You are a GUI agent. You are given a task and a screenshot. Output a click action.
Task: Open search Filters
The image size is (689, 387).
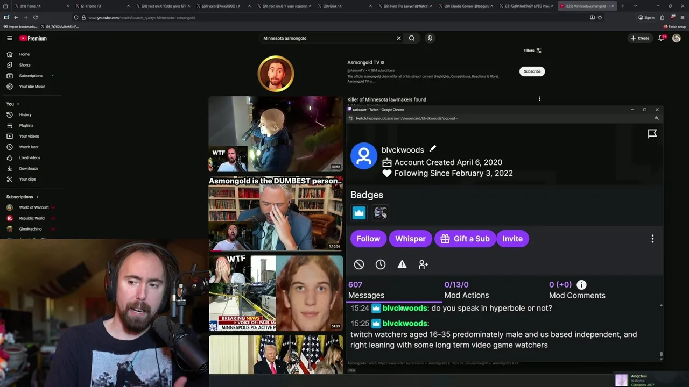532,51
